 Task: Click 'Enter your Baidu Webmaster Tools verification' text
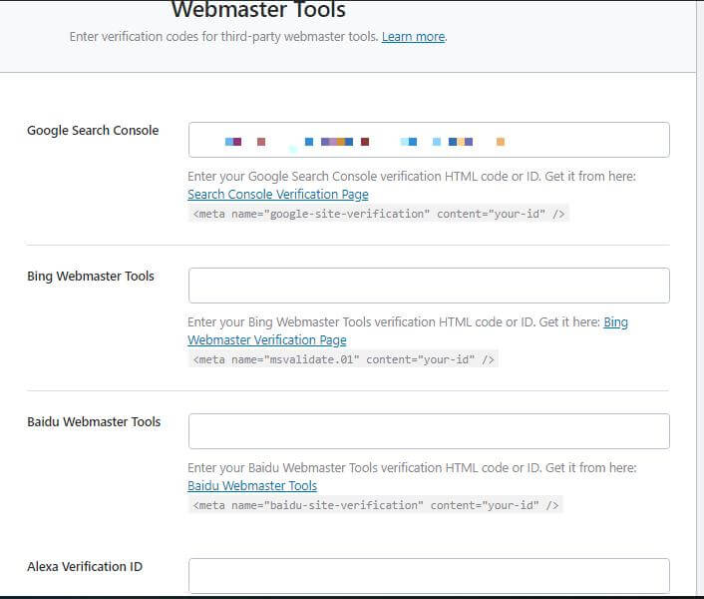tap(412, 468)
